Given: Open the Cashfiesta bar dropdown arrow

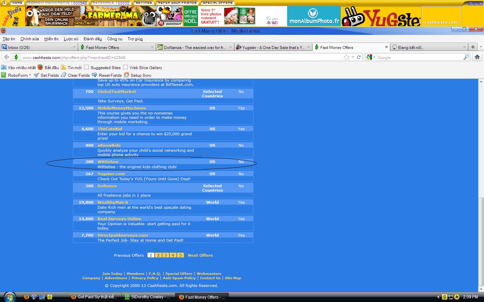Looking at the screenshot, I should [4, 3].
